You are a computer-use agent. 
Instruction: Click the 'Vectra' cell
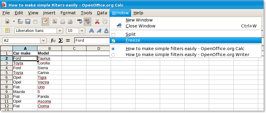pos(50,82)
